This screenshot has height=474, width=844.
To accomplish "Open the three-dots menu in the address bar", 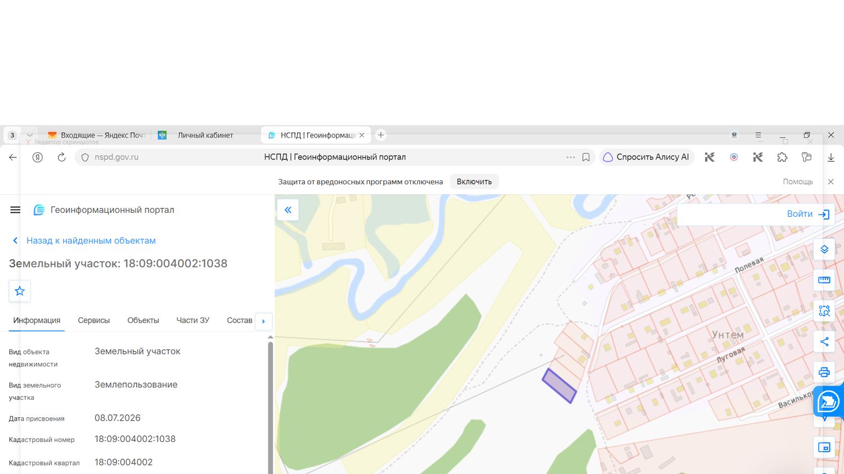I will pyautogui.click(x=571, y=157).
